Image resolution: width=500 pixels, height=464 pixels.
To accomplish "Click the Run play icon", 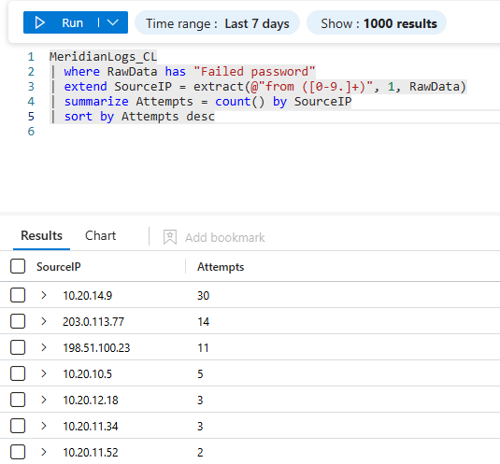I will click(x=40, y=22).
